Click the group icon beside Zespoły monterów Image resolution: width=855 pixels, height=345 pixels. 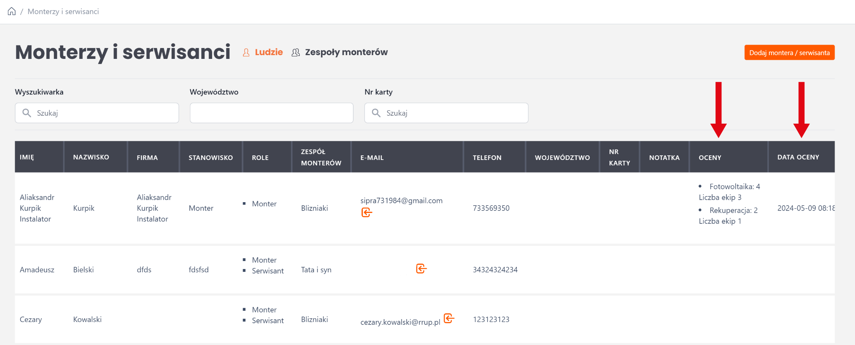point(296,53)
